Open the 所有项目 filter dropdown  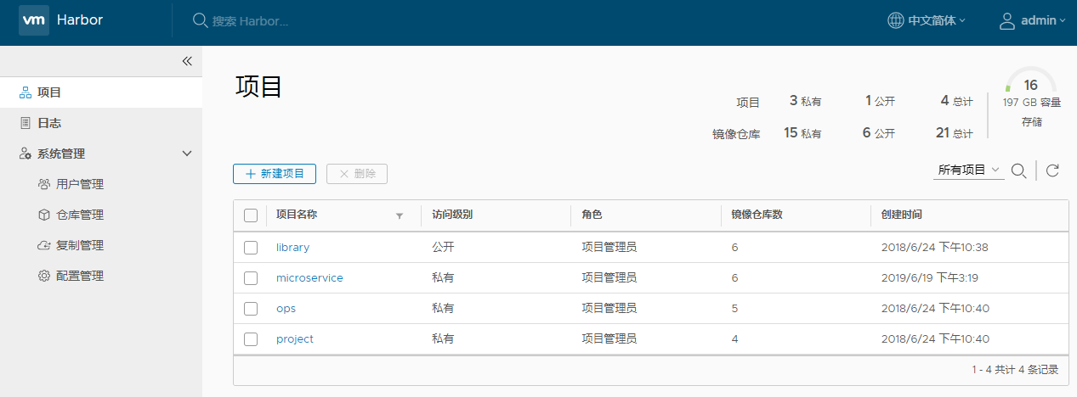[968, 171]
